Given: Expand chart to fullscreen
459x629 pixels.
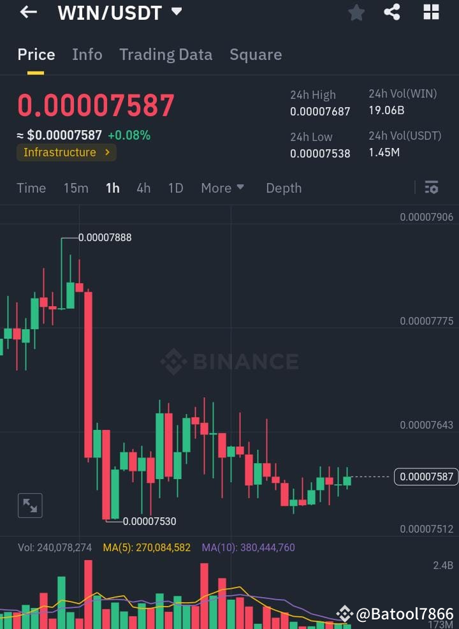Looking at the screenshot, I should (x=30, y=505).
